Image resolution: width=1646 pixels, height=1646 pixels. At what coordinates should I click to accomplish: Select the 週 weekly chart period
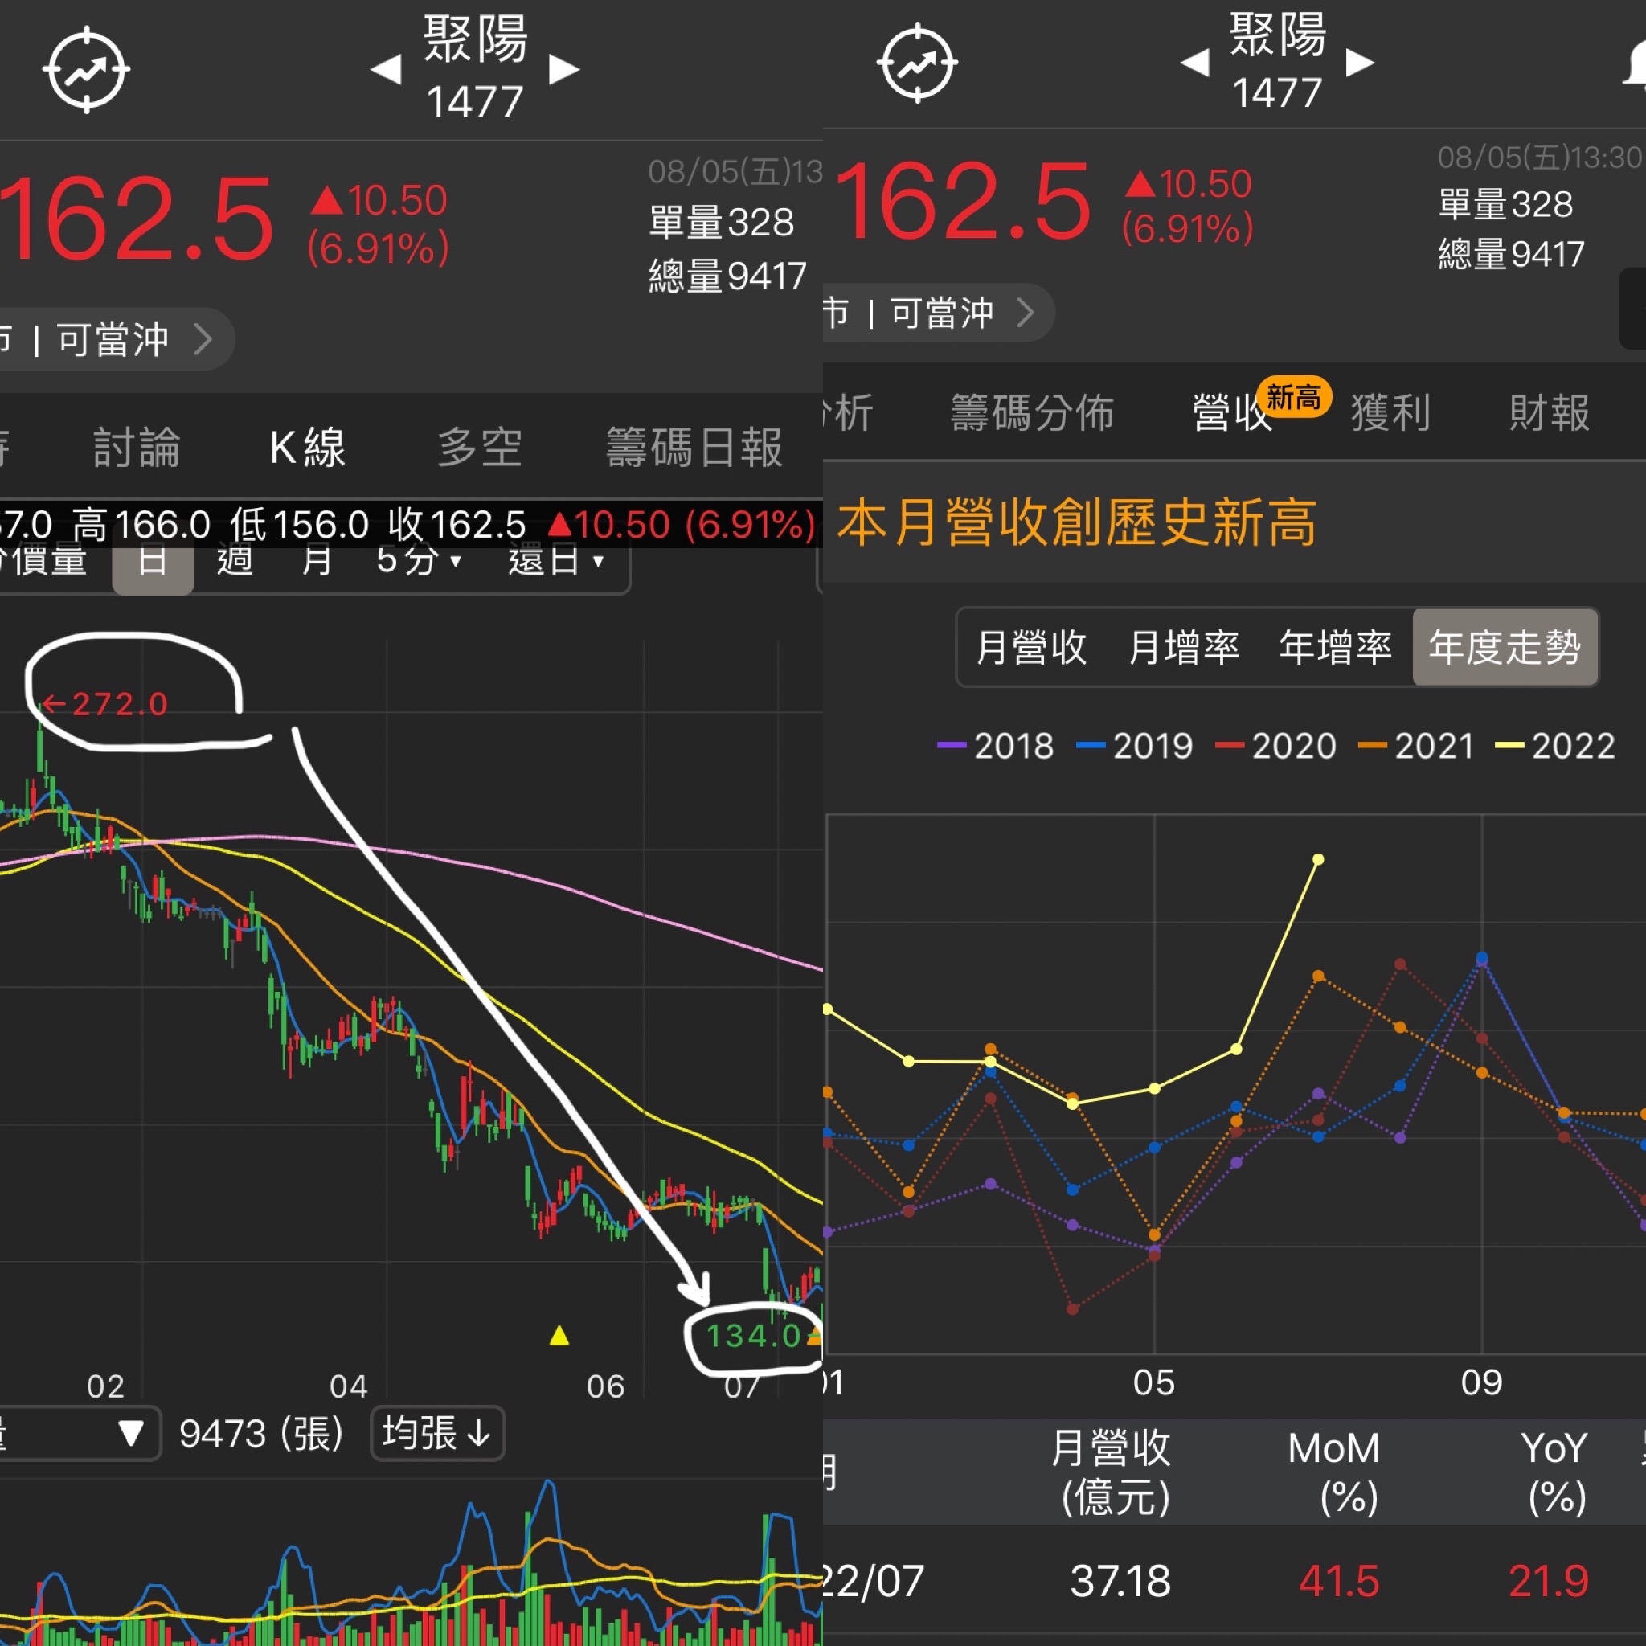pos(235,563)
